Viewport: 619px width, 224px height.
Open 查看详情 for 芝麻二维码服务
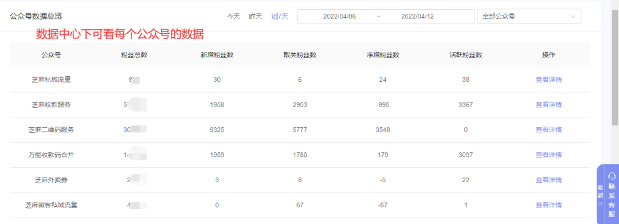(x=549, y=129)
